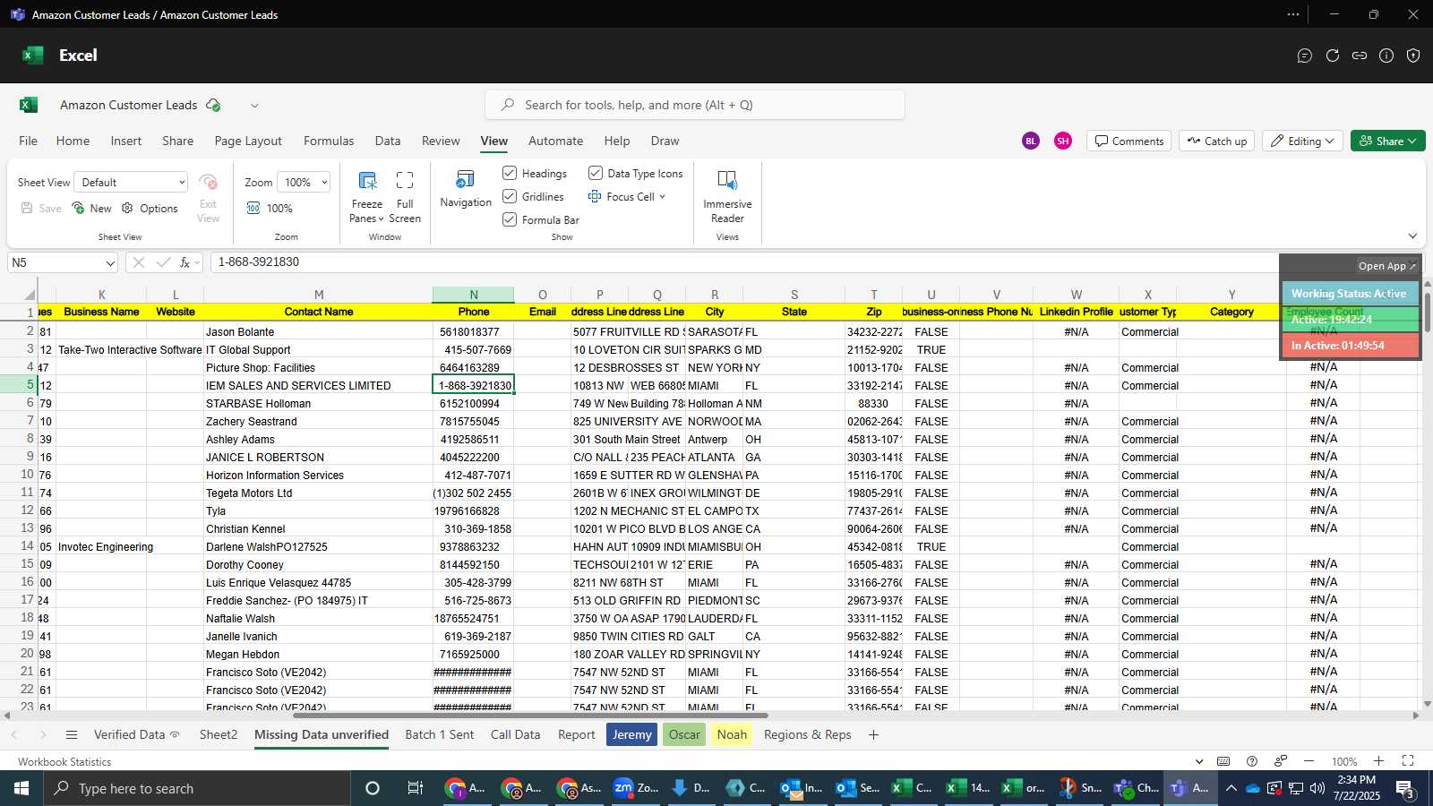Open the all sheets list icon
This screenshot has height=806, width=1433.
[72, 734]
